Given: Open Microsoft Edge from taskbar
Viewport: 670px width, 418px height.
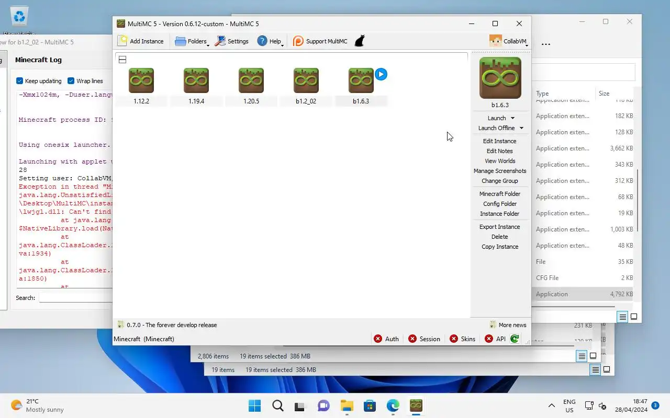Looking at the screenshot, I should (x=393, y=405).
